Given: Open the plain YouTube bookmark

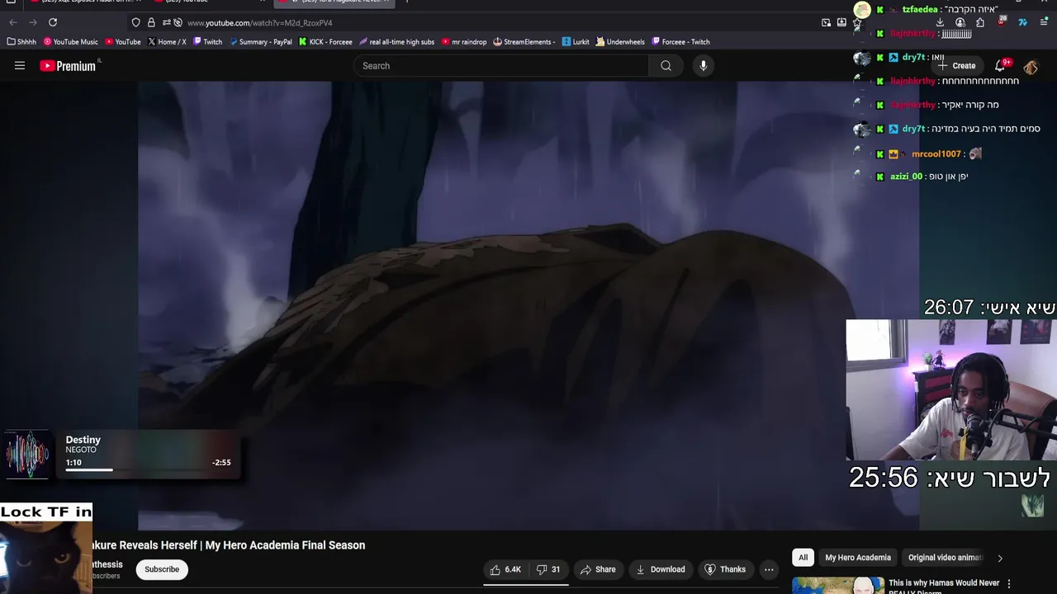Looking at the screenshot, I should tap(122, 42).
